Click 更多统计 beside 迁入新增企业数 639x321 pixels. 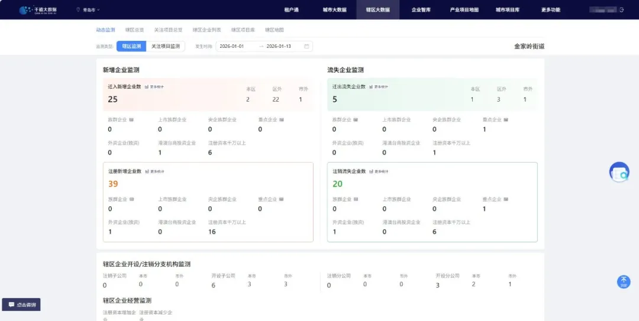pyautogui.click(x=154, y=87)
